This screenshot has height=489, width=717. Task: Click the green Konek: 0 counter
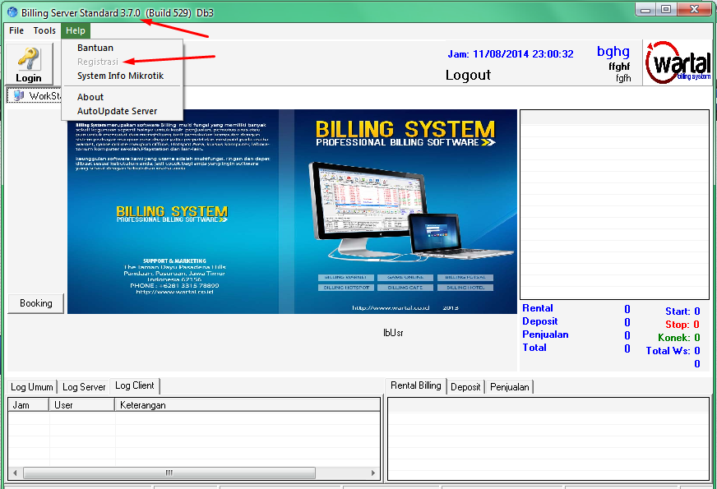pos(679,338)
